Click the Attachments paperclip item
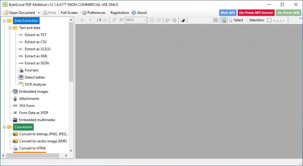Viewport: 303px width, 166px height. (29, 99)
